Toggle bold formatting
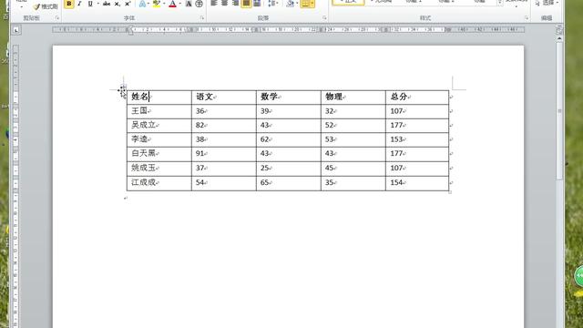This screenshot has height=328, width=583. (69, 4)
